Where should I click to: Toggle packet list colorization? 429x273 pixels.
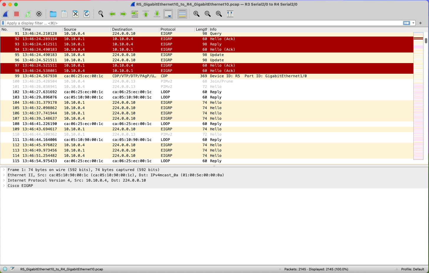click(182, 14)
